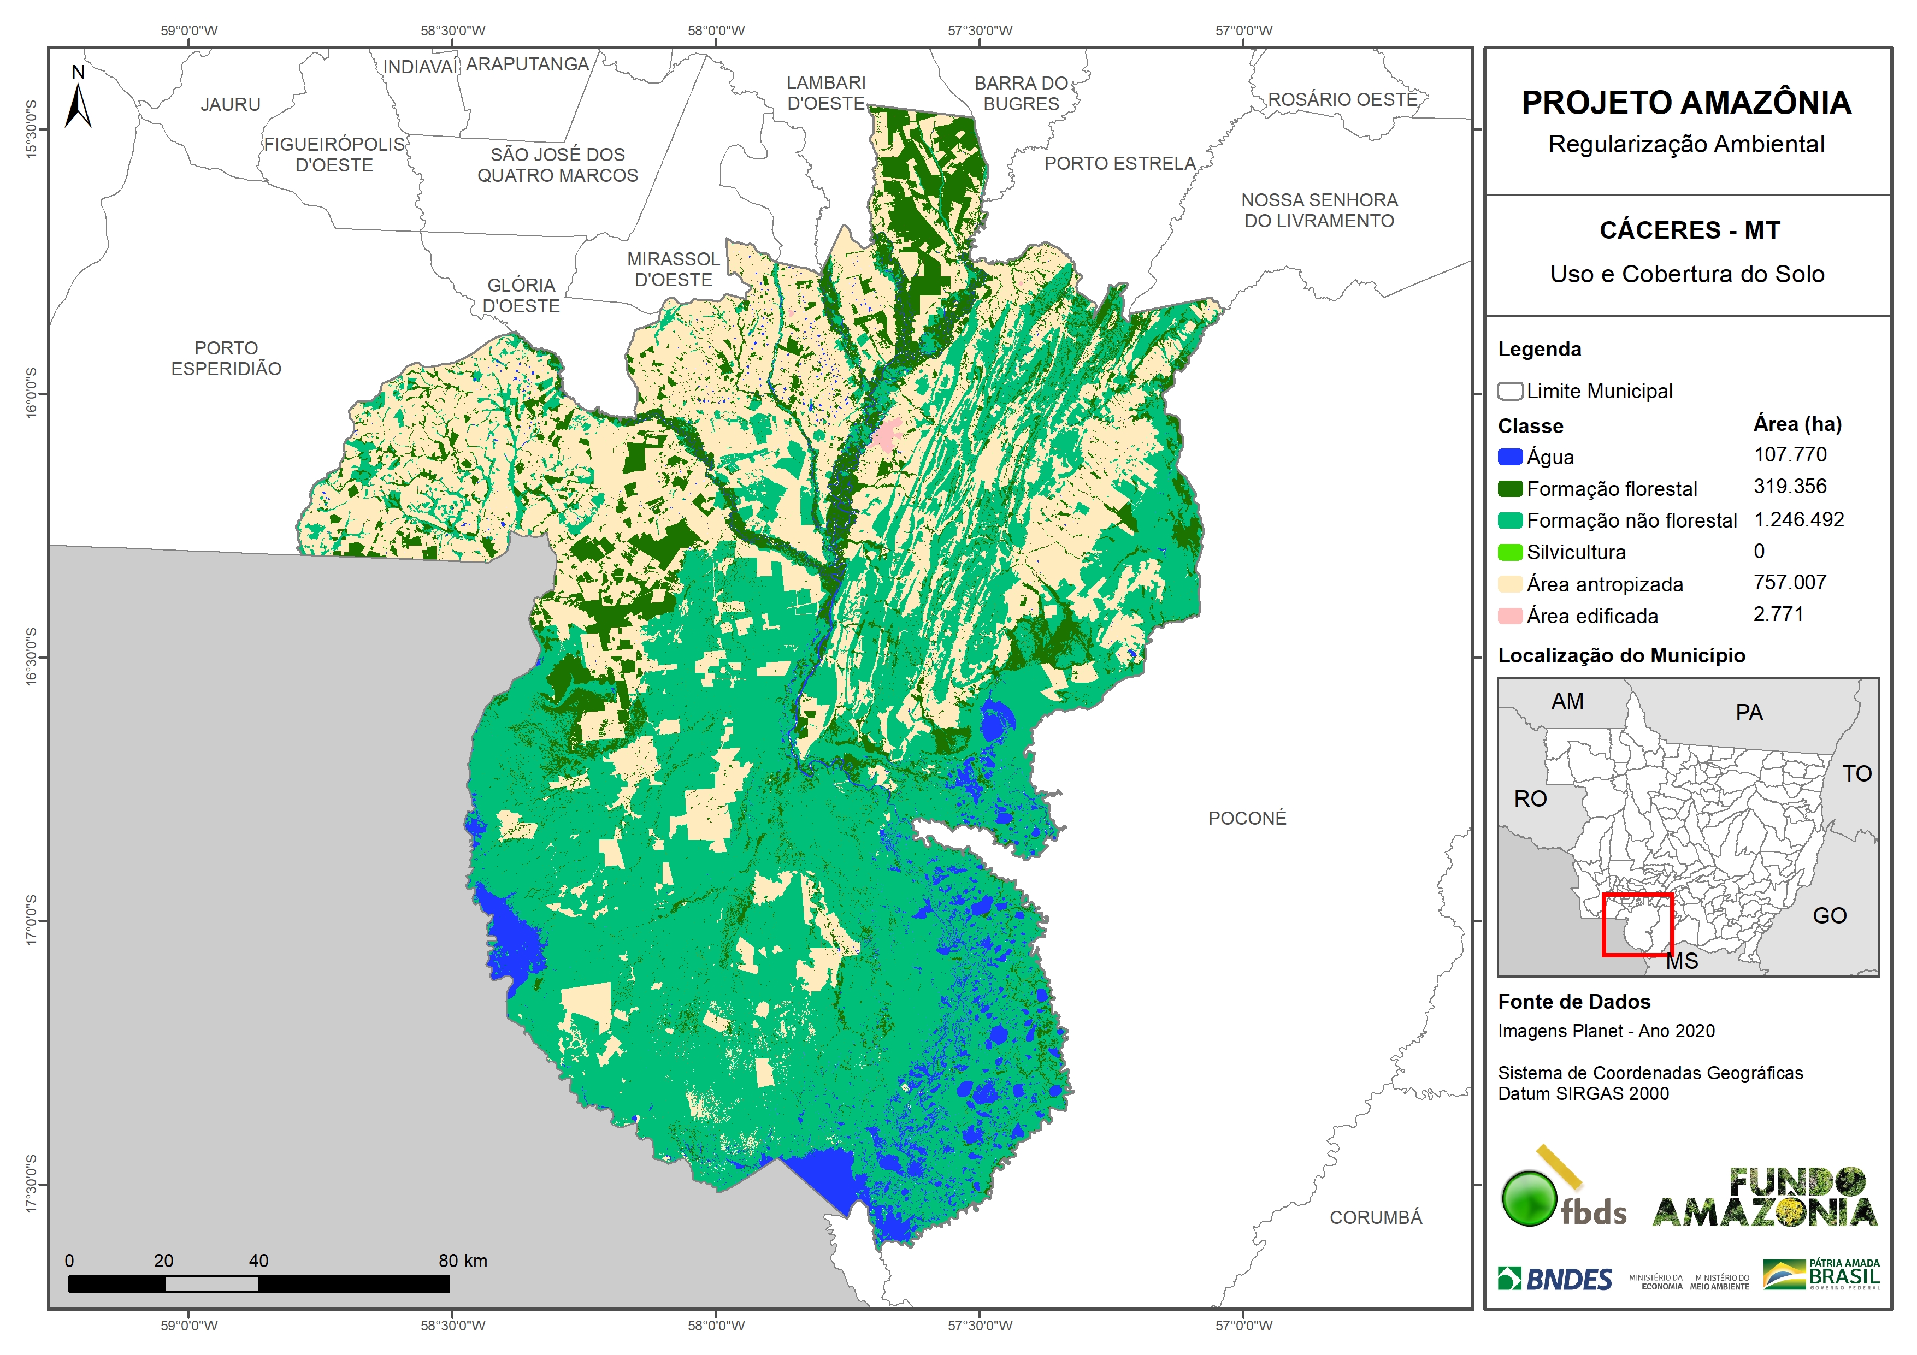Click the CORUMBÁ label on map
1917x1355 pixels.
(1375, 1217)
